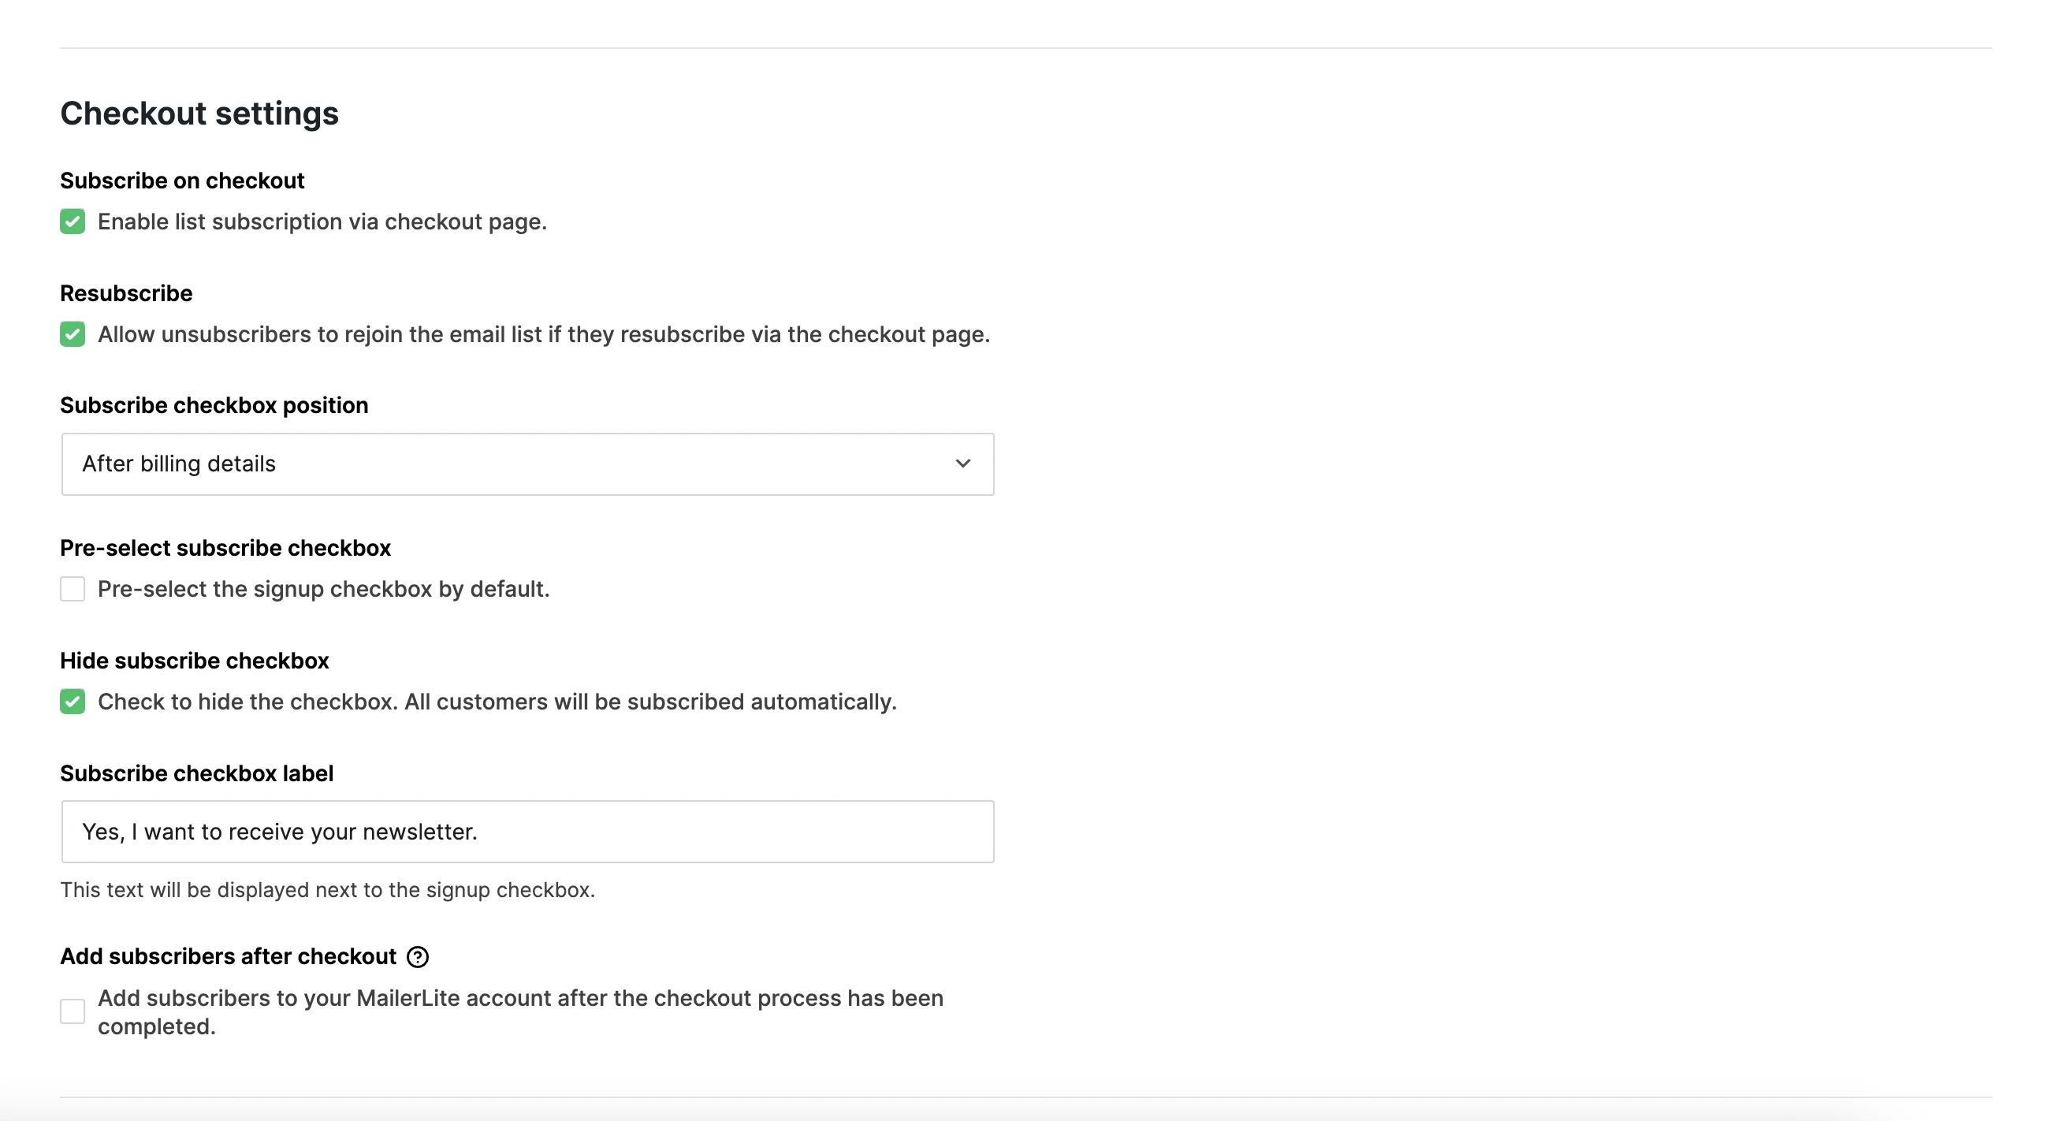Click hint text 'displayed next to the signup checkbox'
The image size is (2054, 1121).
(x=406, y=890)
